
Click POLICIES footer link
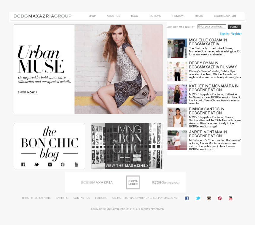(x=101, y=198)
